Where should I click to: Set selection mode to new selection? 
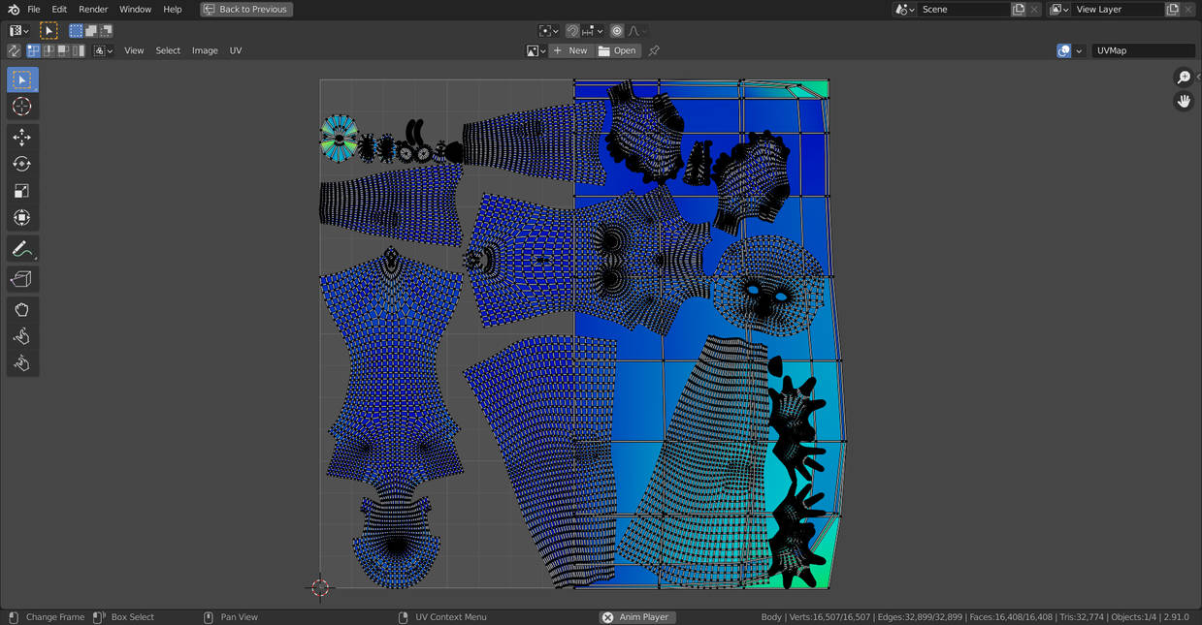76,31
